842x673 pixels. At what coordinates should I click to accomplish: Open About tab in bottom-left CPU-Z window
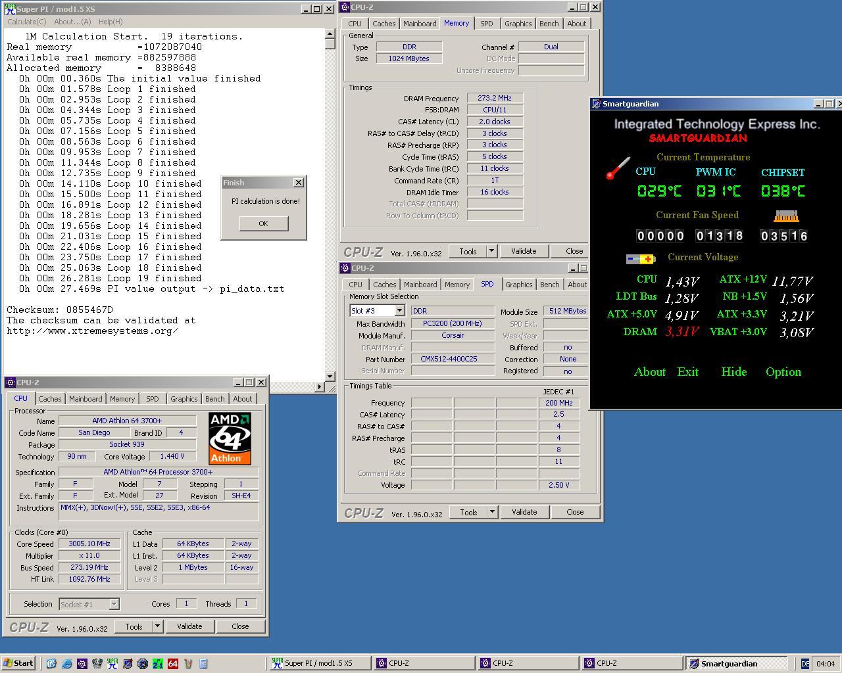(242, 399)
